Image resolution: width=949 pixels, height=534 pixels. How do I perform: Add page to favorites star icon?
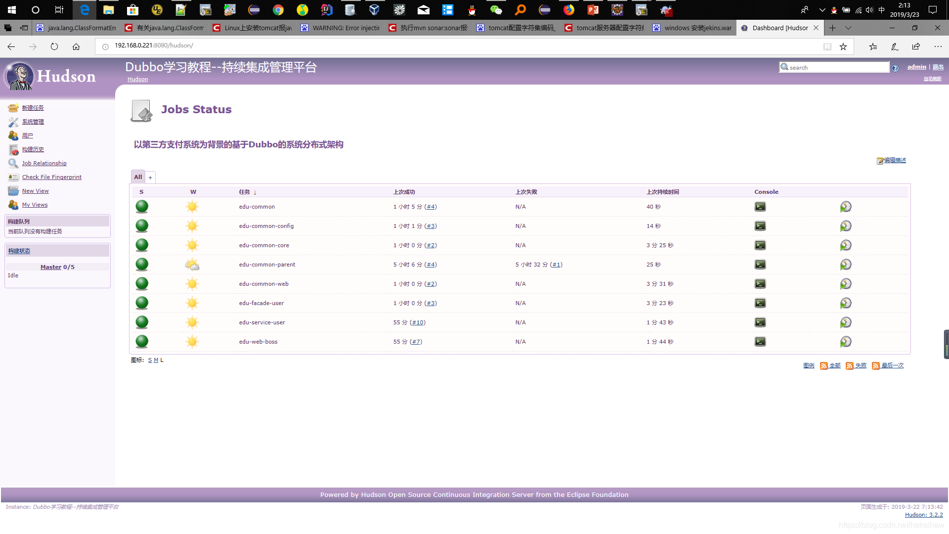(843, 46)
